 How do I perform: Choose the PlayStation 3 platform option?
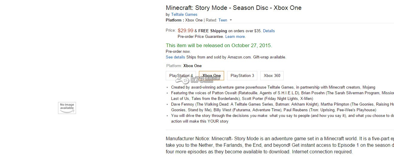coord(242,75)
